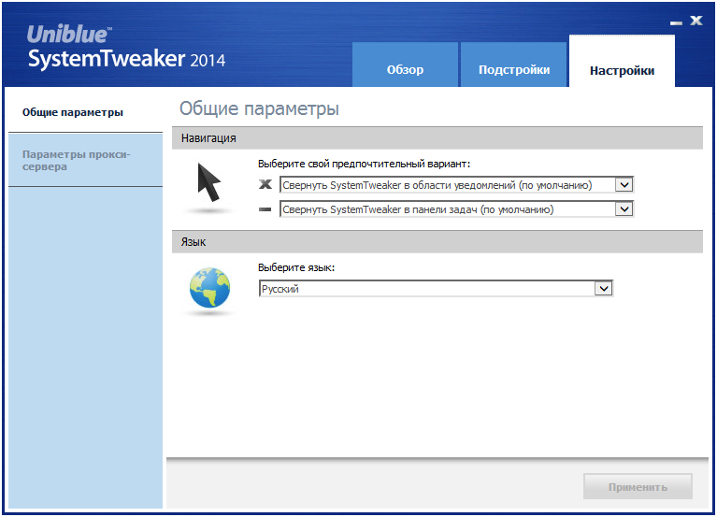
Task: Click the 'Общие параметры' page heading
Action: [x=259, y=108]
